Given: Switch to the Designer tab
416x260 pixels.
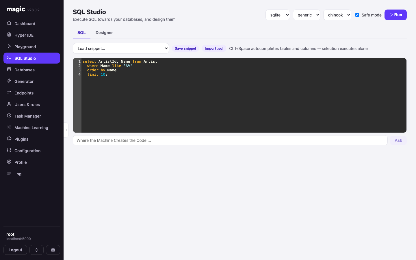Looking at the screenshot, I should point(104,33).
